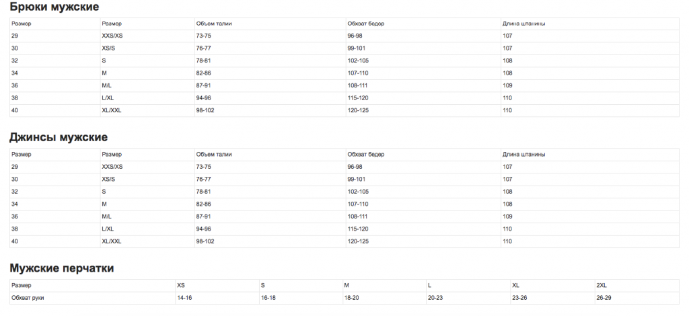Select leg length 109 in jeans table
The width and height of the screenshot is (689, 316).
pyautogui.click(x=507, y=216)
